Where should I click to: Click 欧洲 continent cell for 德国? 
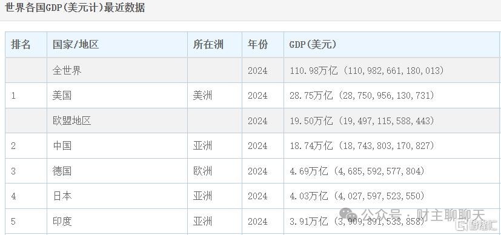(x=202, y=171)
